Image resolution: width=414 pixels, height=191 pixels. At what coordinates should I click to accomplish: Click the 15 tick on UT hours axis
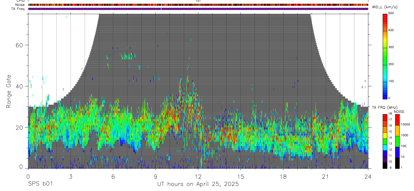(x=241, y=177)
